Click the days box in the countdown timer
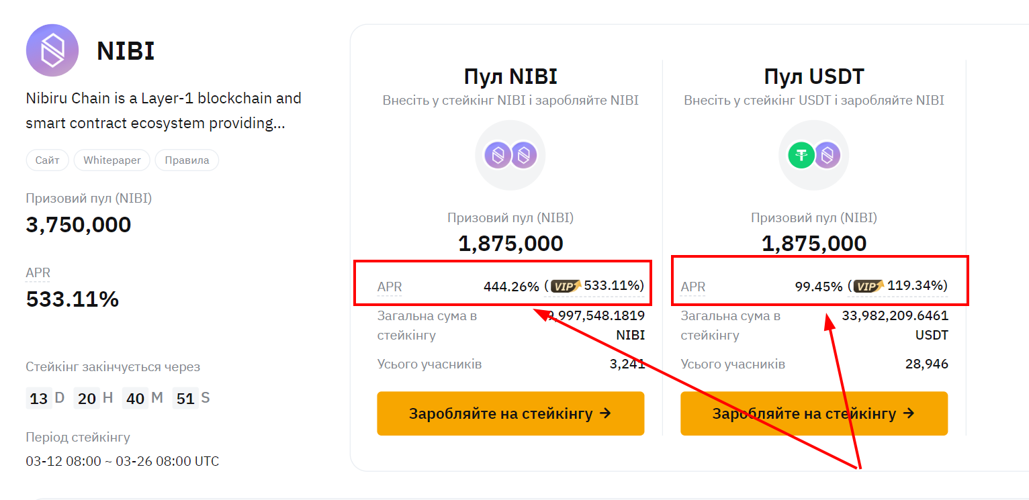Screen dimensions: 1029x500 [39, 399]
